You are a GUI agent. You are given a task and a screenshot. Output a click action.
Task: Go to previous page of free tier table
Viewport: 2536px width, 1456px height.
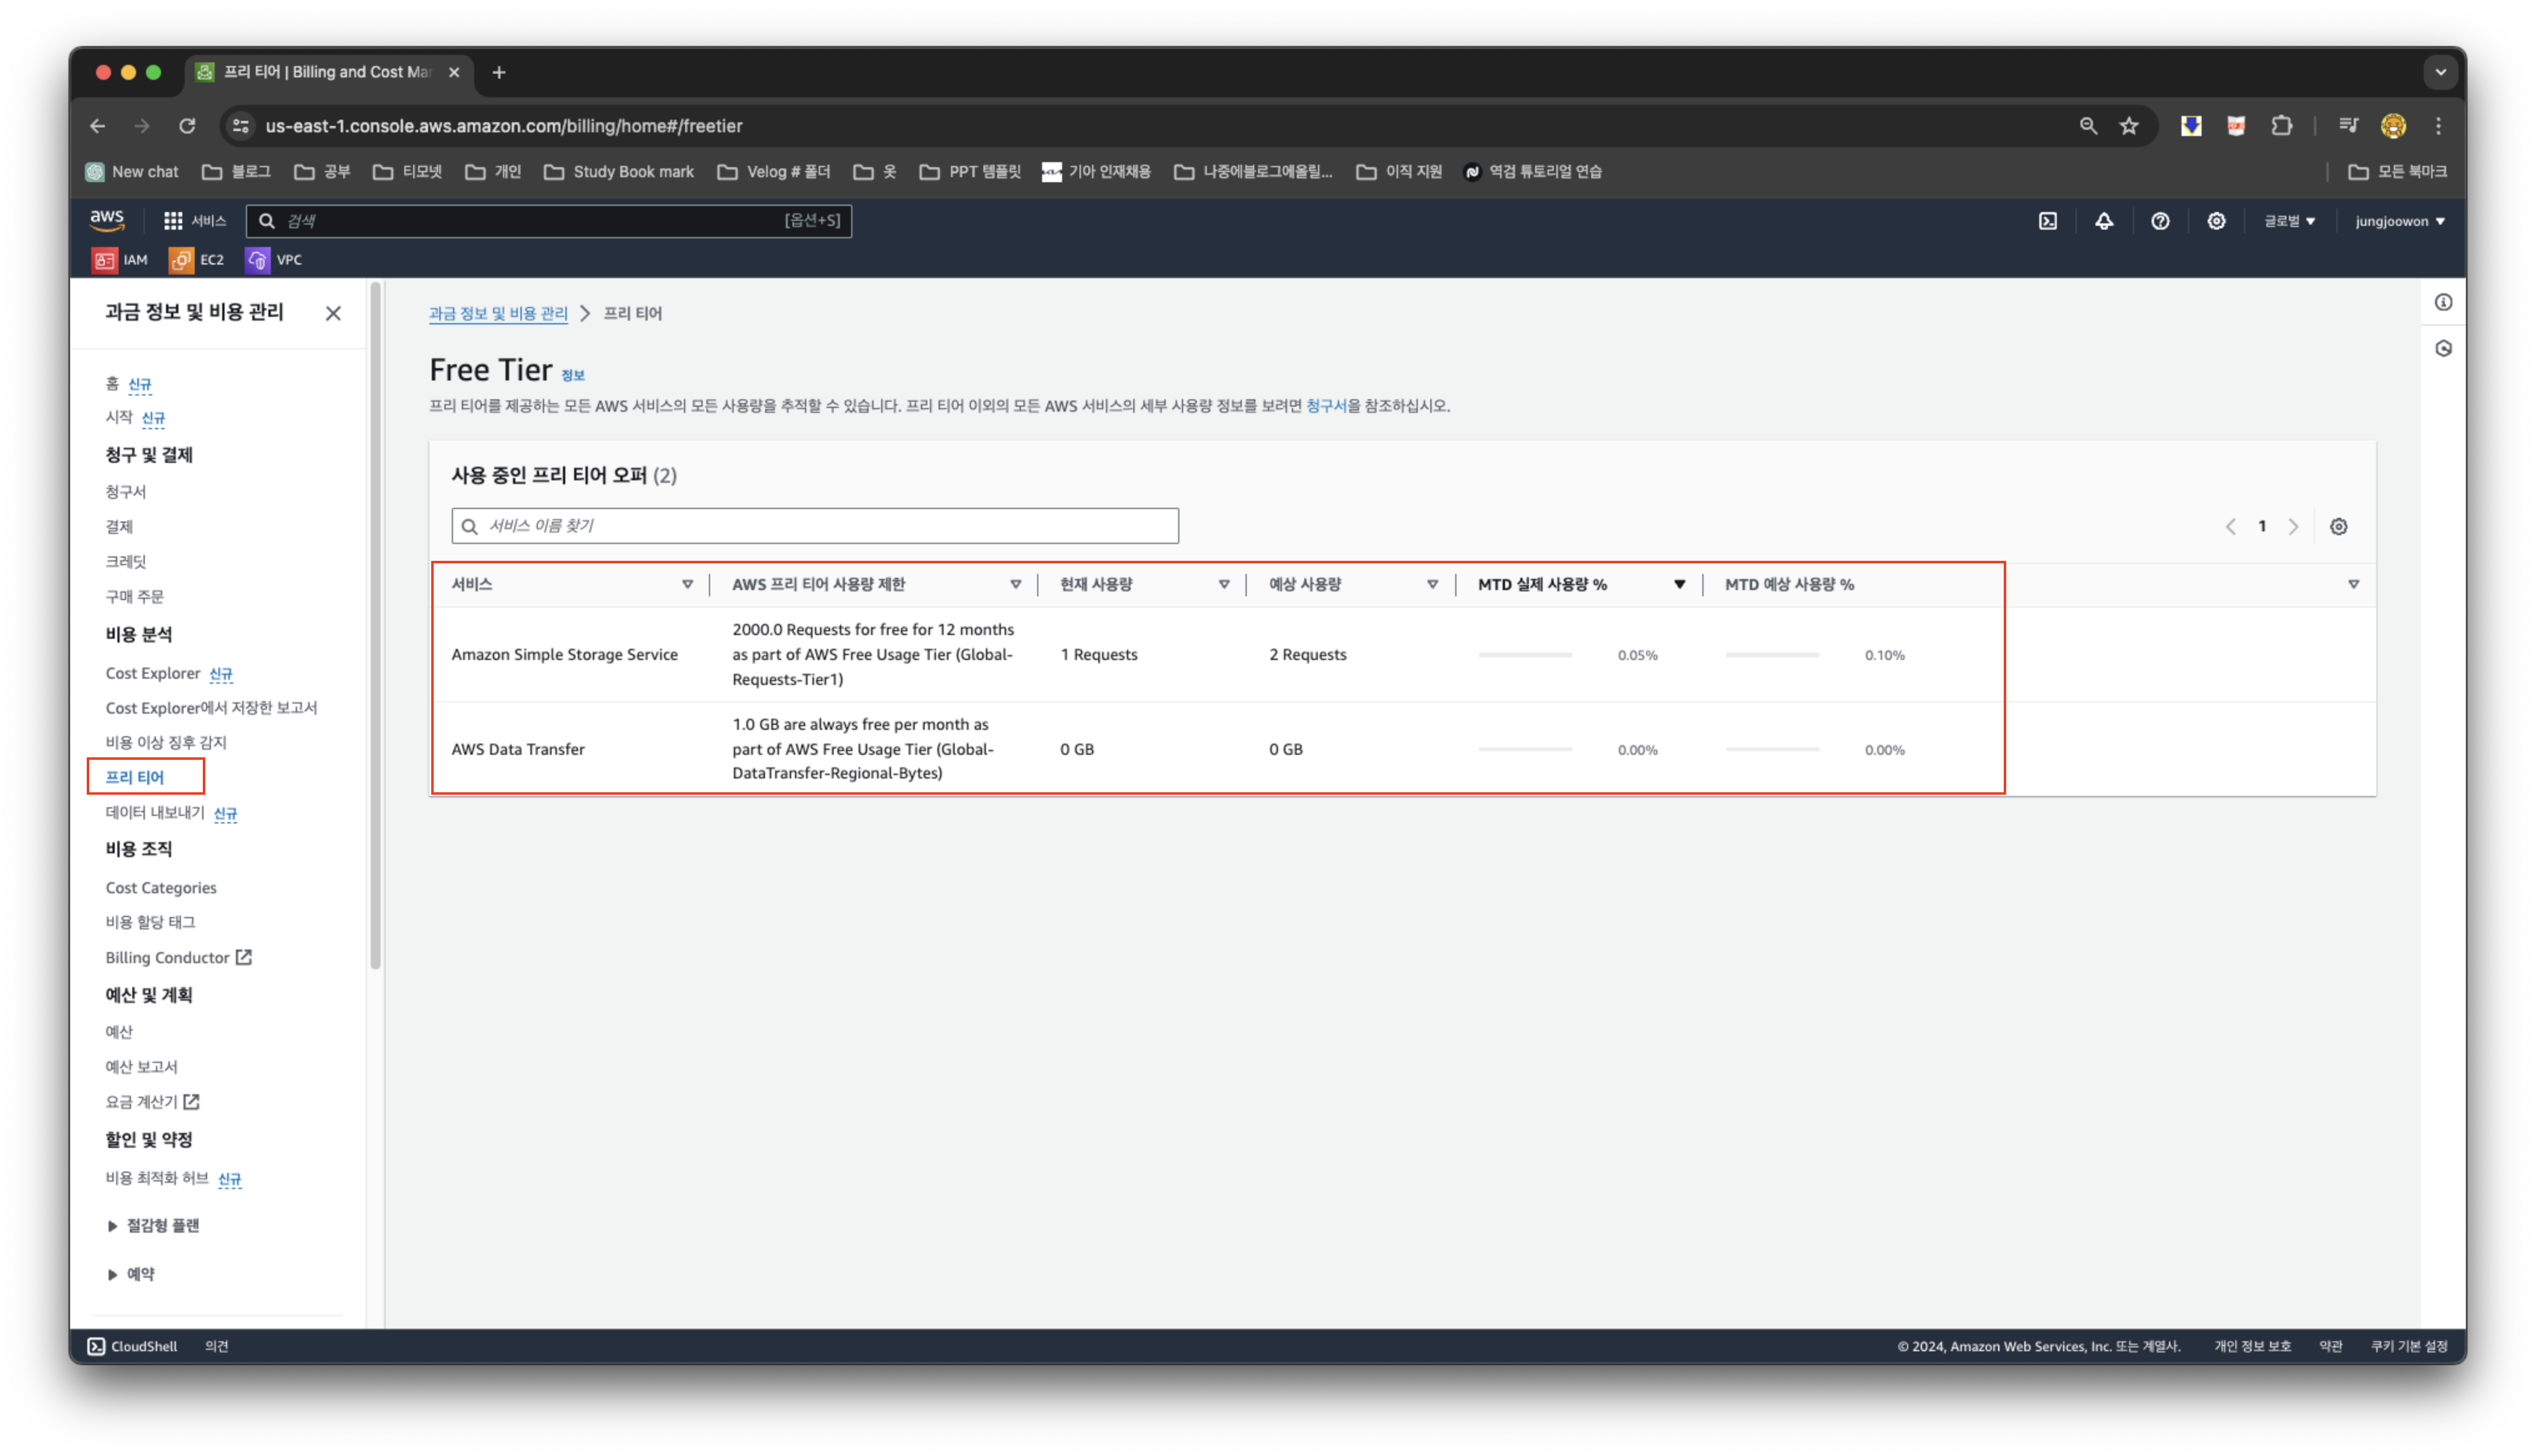2229,527
